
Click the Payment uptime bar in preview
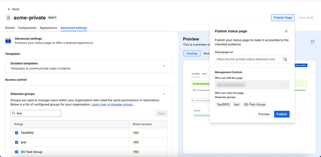coord(202,116)
